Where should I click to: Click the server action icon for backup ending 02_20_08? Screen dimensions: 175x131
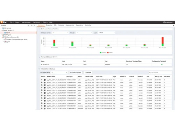(x=45, y=85)
